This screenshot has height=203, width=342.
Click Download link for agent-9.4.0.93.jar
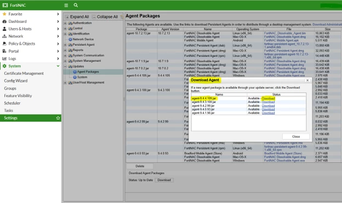coord(268,109)
